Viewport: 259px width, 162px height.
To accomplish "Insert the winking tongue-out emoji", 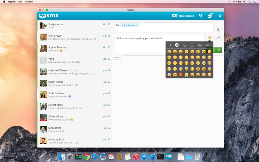I will (186, 57).
